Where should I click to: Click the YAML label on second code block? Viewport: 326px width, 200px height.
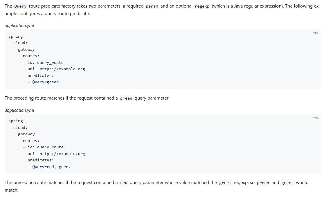point(316,118)
